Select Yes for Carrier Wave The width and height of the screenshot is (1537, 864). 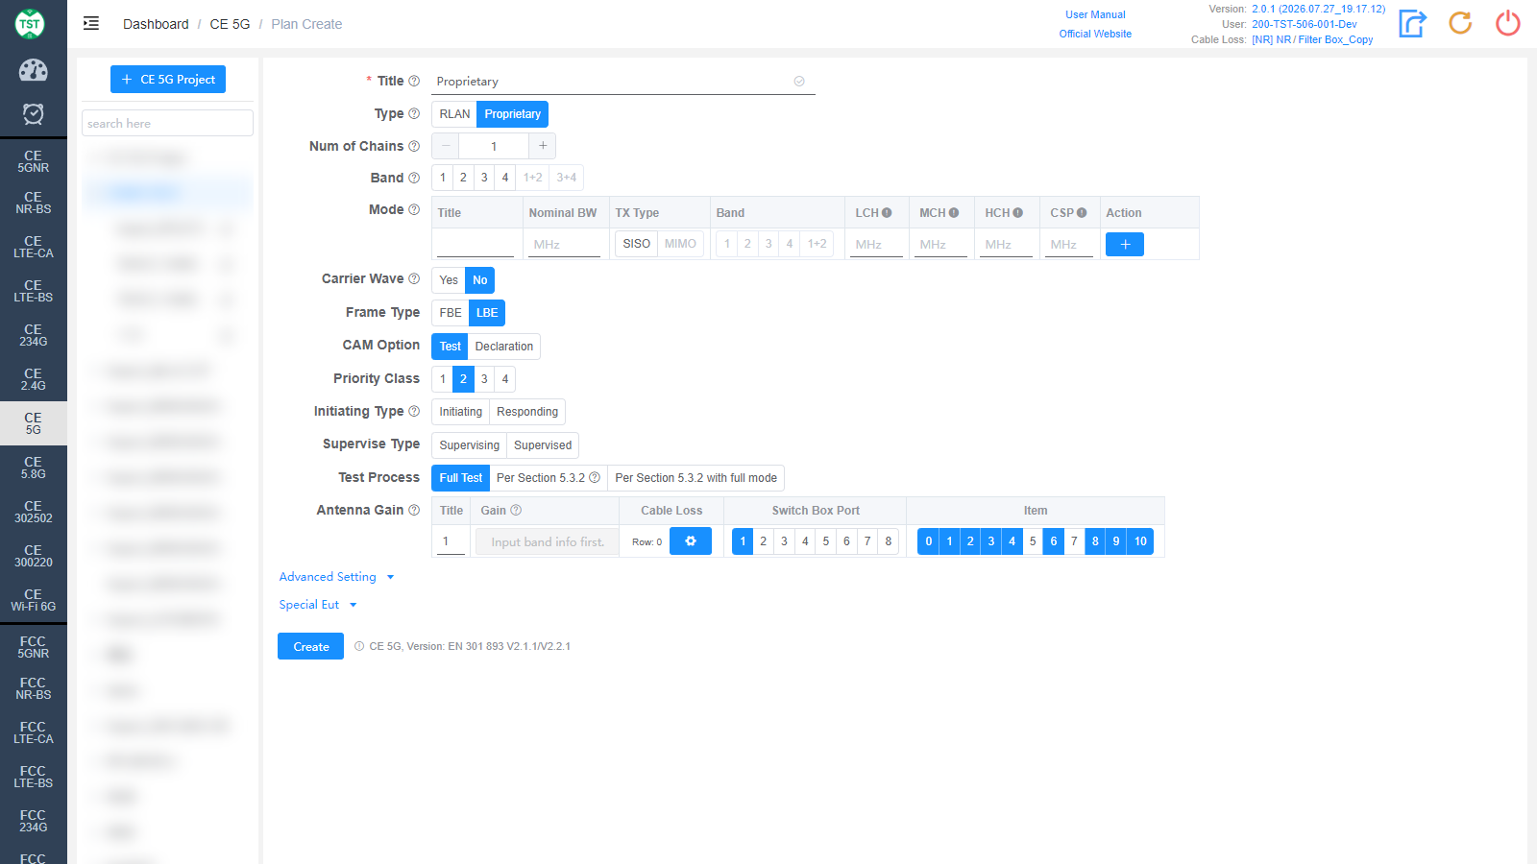(x=449, y=280)
